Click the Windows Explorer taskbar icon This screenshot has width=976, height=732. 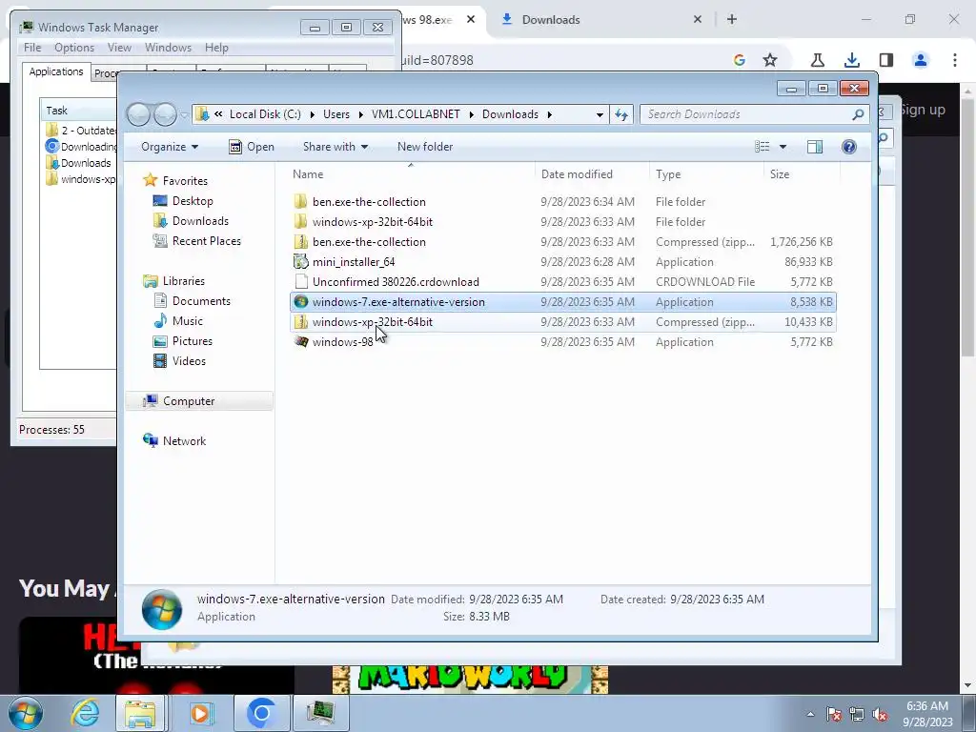(x=141, y=713)
